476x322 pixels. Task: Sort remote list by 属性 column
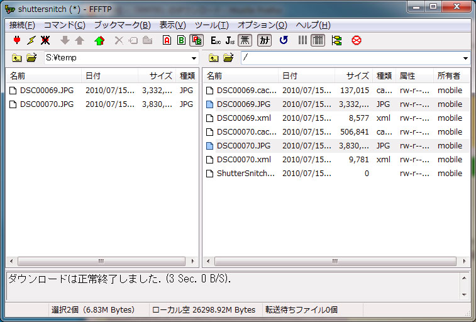click(x=414, y=76)
